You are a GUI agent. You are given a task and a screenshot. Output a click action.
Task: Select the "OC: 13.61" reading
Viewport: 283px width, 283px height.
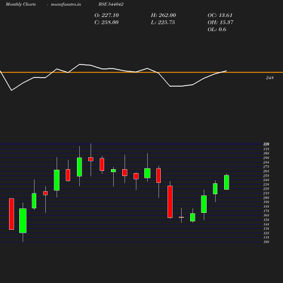(220, 15)
